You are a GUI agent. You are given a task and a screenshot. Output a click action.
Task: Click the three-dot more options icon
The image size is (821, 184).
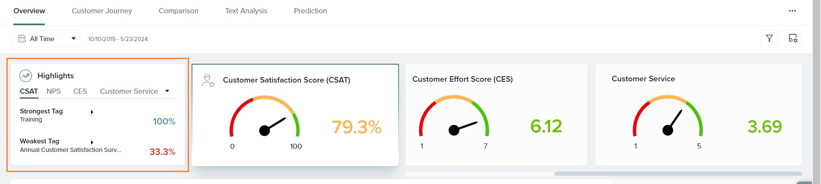792,11
